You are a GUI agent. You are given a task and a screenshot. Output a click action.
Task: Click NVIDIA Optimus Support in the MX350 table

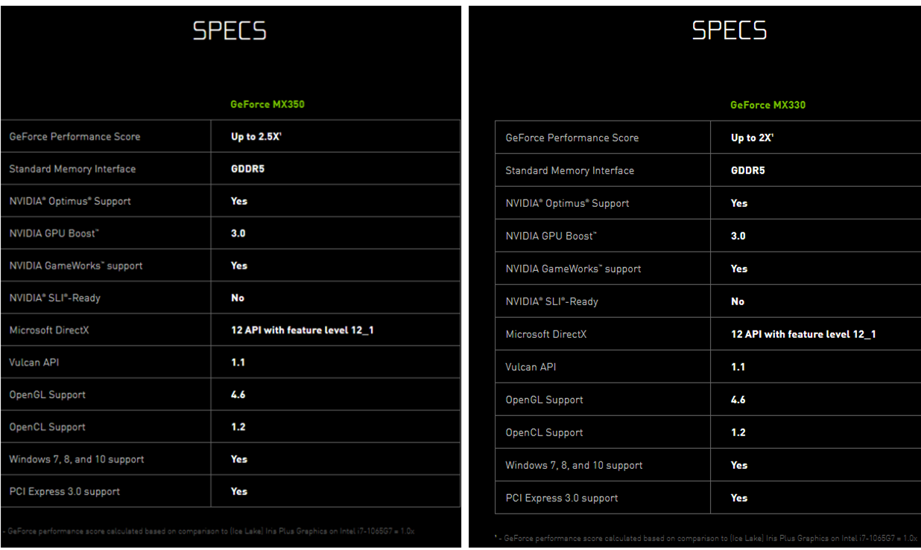70,201
